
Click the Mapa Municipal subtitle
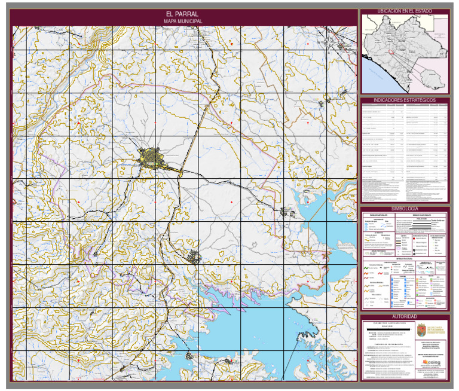pos(183,21)
